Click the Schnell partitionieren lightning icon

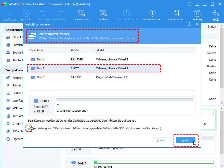point(8,85)
